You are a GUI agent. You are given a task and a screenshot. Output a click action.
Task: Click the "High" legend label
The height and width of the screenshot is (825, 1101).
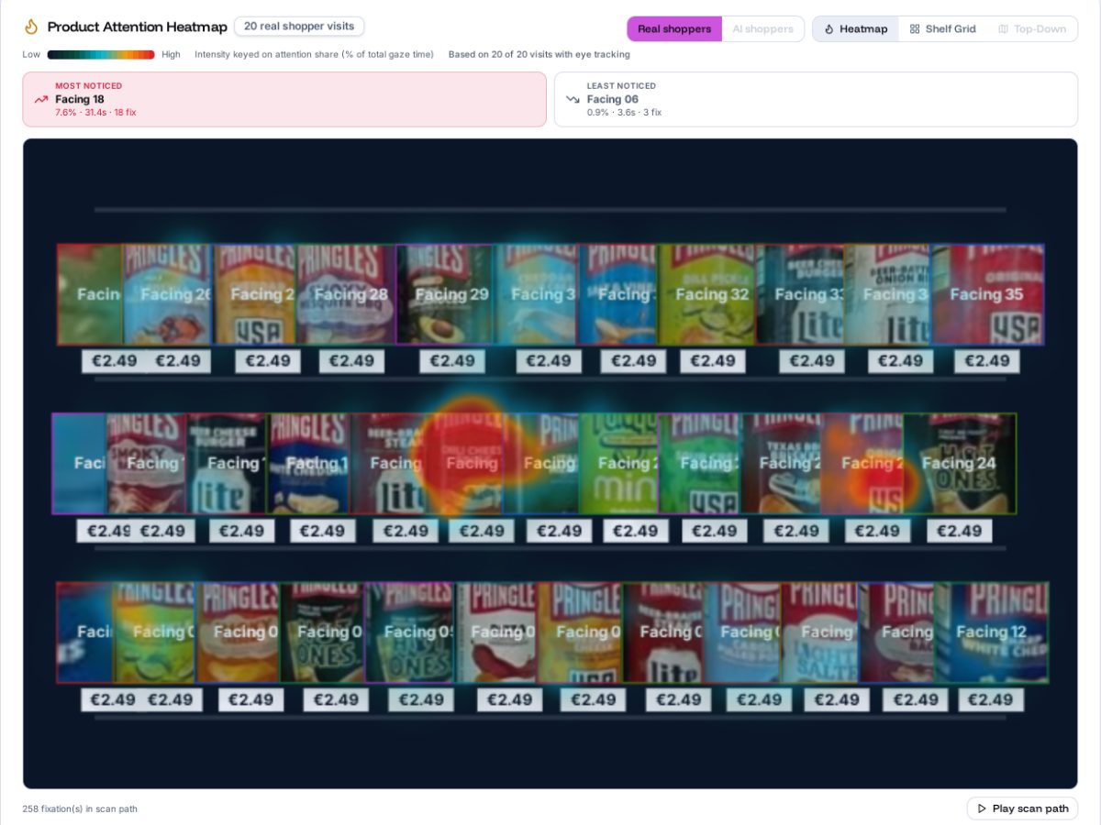[x=171, y=55]
